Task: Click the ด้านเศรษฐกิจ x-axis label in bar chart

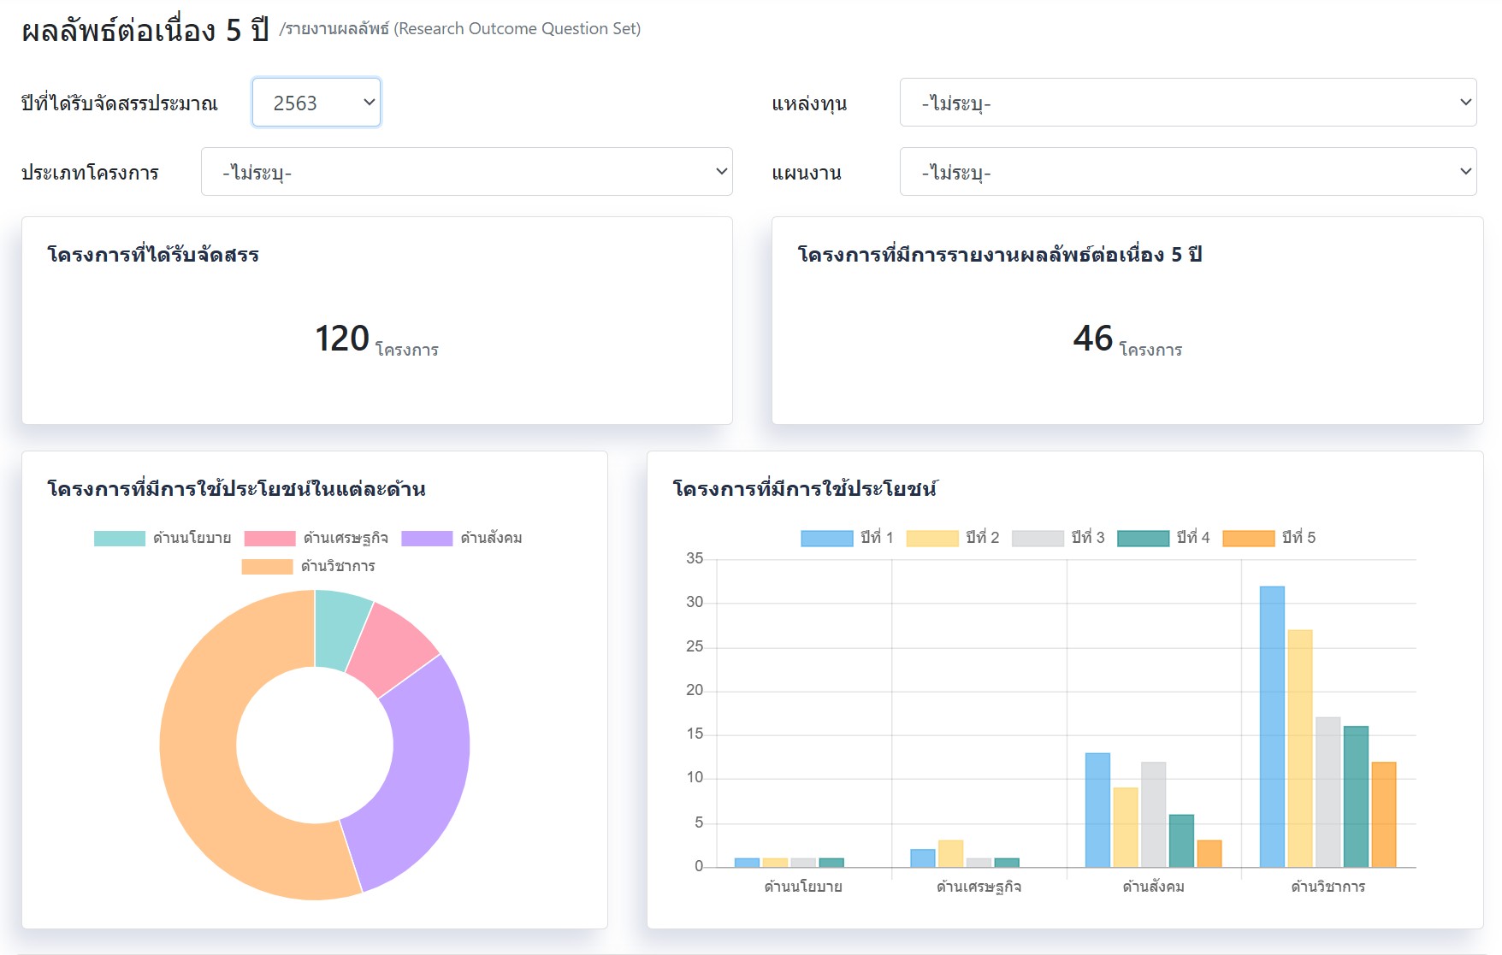Action: click(979, 887)
